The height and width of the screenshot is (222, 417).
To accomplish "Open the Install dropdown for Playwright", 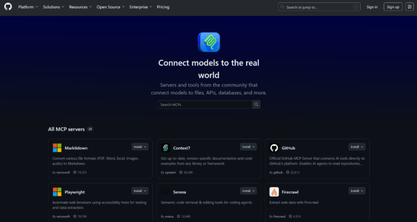I will [140, 191].
